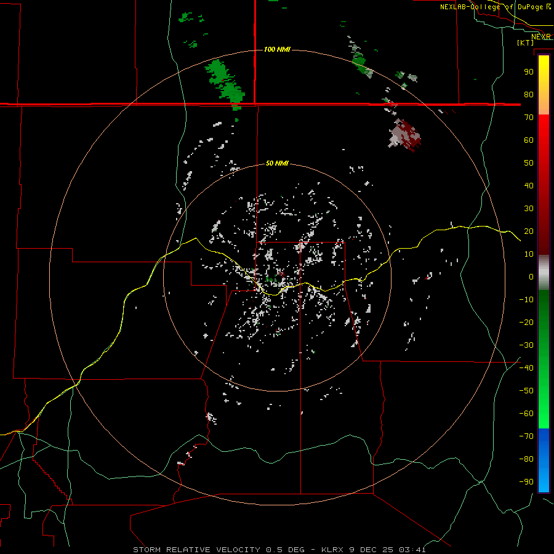Click the 10 label on the velocity scale
This screenshot has height=554, width=554.
pos(529,254)
